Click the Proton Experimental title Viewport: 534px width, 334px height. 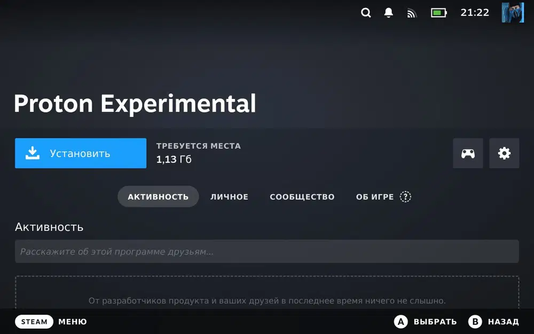tap(135, 104)
